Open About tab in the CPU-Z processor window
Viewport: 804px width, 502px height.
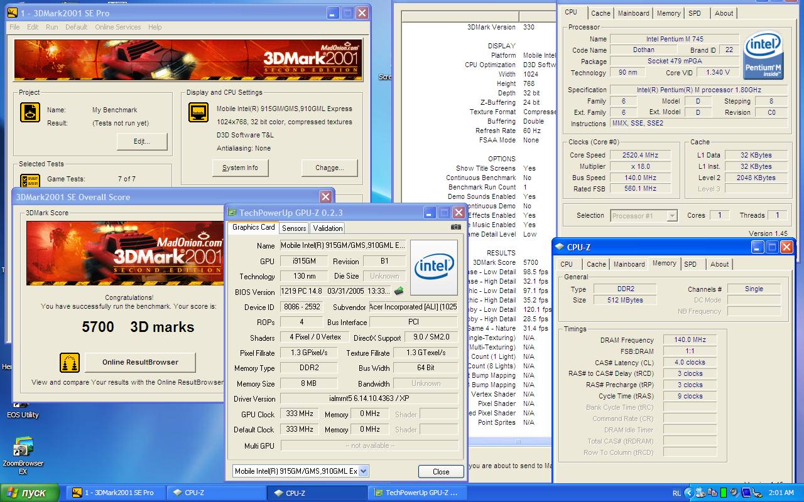pyautogui.click(x=724, y=13)
